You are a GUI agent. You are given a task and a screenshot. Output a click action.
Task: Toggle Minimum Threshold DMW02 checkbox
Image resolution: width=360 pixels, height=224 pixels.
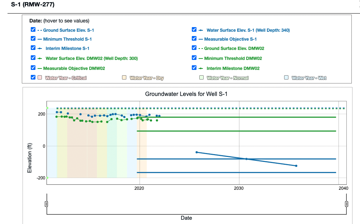(x=194, y=58)
